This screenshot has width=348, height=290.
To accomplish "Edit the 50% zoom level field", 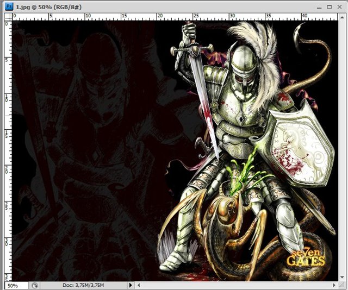I will (16, 285).
